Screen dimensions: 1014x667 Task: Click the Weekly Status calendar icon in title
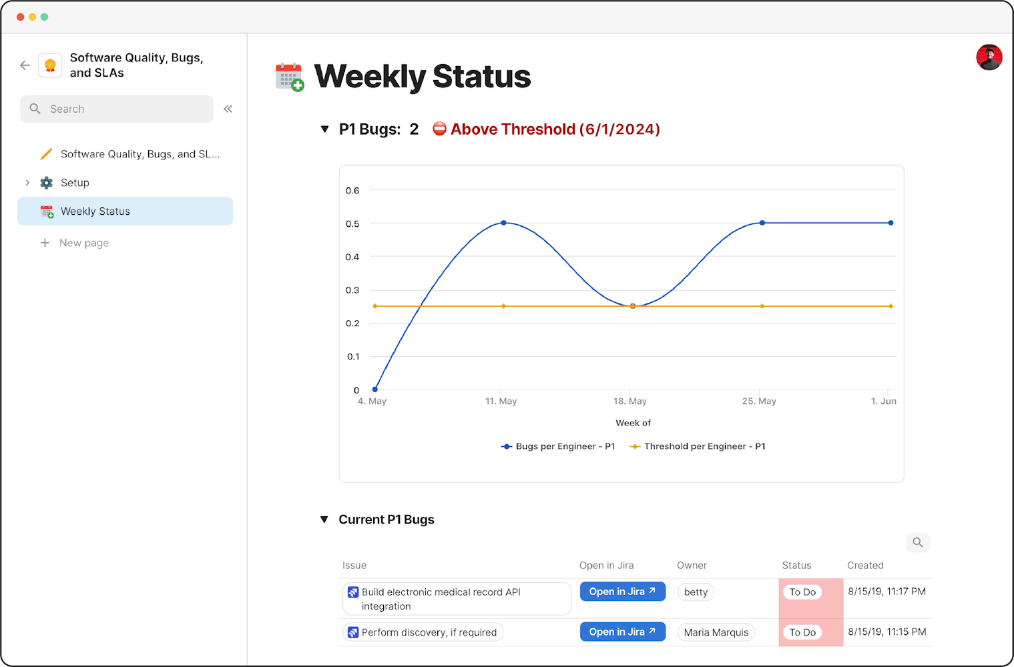290,77
